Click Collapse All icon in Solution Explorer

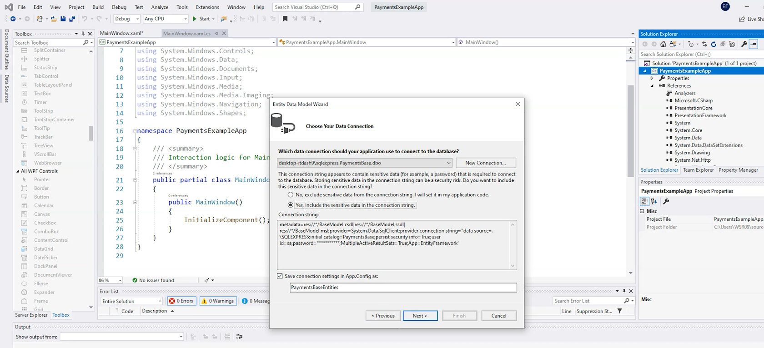[723, 44]
